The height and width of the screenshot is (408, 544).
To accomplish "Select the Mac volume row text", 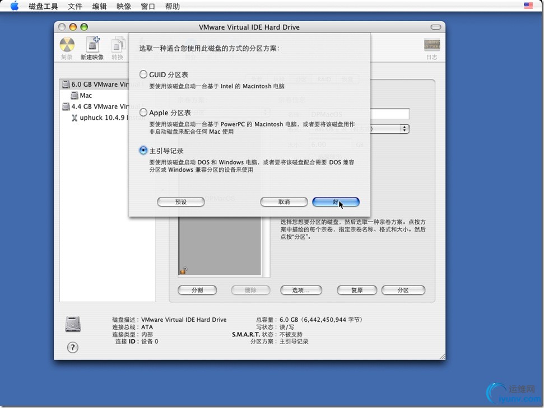I will coord(86,95).
